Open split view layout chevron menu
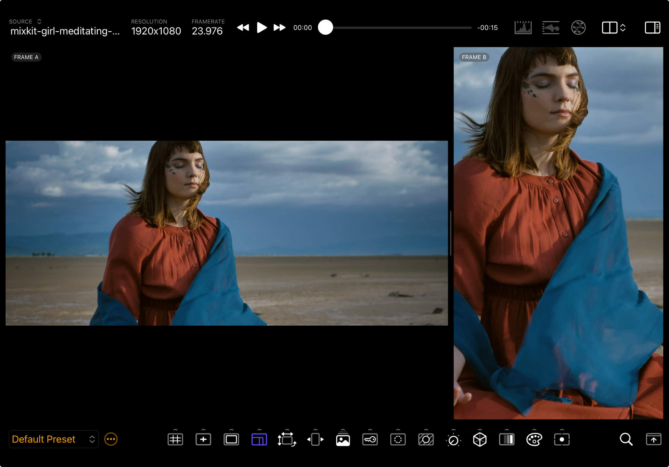The width and height of the screenshot is (669, 467). [623, 28]
